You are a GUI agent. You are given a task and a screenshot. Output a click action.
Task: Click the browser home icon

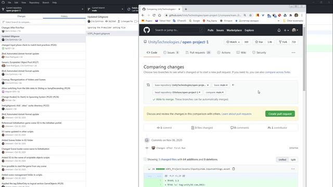tap(160, 15)
